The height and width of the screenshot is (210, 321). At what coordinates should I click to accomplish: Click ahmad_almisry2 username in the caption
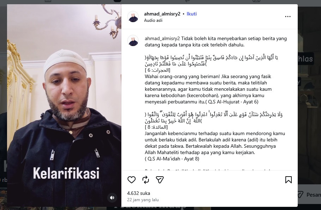(x=162, y=39)
